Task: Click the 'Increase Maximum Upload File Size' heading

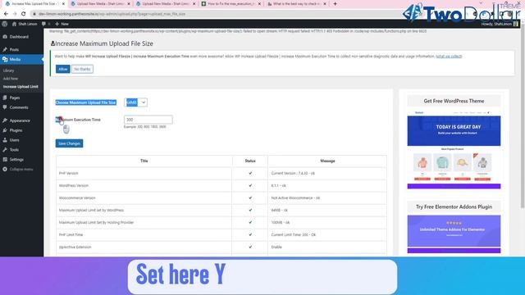Action: click(x=104, y=43)
